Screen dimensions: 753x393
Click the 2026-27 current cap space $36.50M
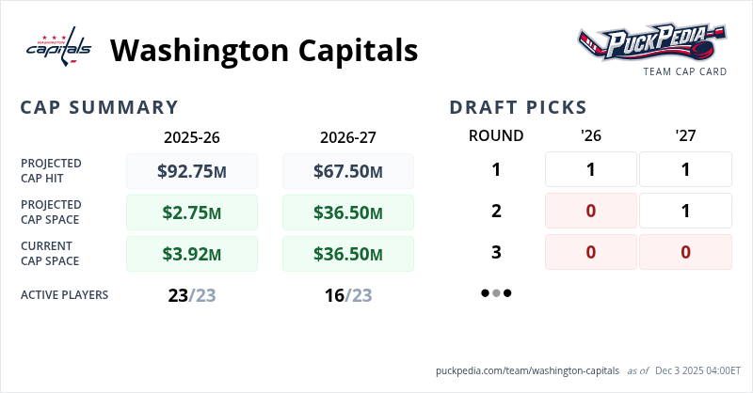[348, 253]
